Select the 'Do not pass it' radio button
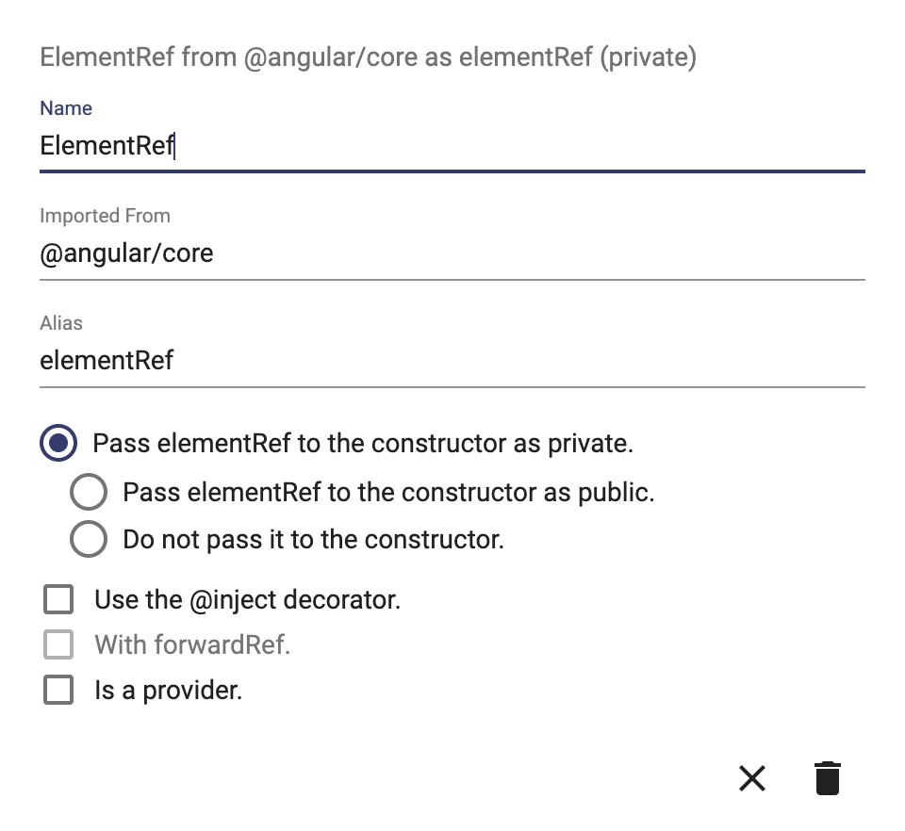 pos(89,539)
